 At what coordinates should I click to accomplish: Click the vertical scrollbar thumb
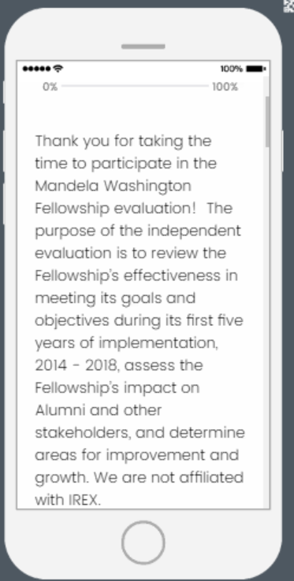pyautogui.click(x=267, y=122)
